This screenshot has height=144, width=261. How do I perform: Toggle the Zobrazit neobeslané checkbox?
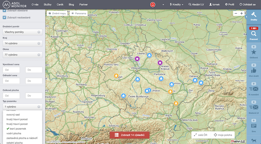coord(5,18)
